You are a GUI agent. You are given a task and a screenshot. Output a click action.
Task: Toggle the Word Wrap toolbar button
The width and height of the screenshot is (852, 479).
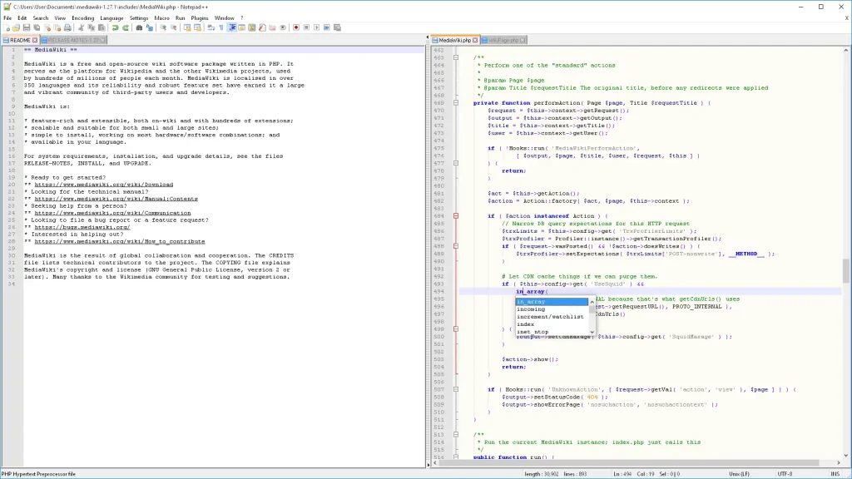point(211,27)
